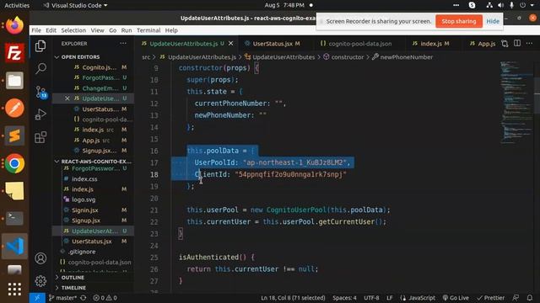This screenshot has width=540, height=303.
Task: Open errors and warnings count in status bar
Action: 105,298
